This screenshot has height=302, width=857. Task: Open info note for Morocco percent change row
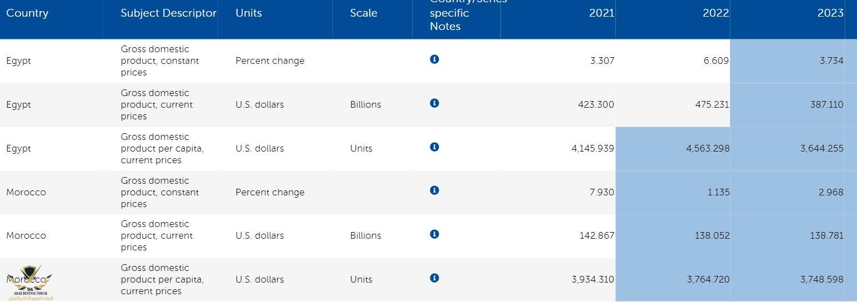(x=434, y=190)
